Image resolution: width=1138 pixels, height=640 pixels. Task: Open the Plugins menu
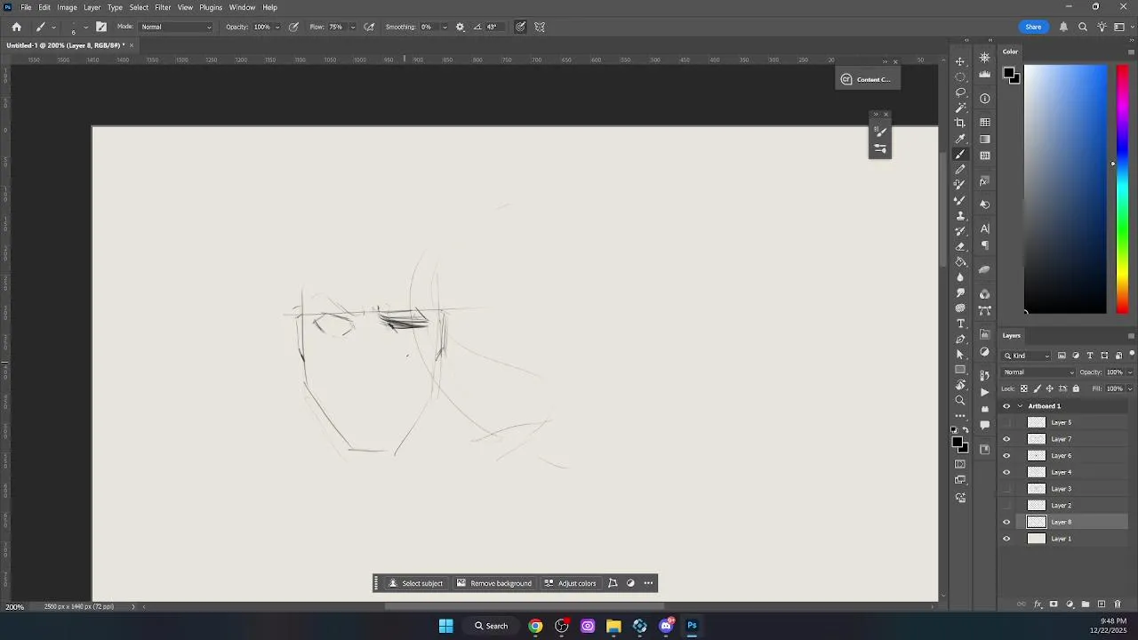coord(211,7)
